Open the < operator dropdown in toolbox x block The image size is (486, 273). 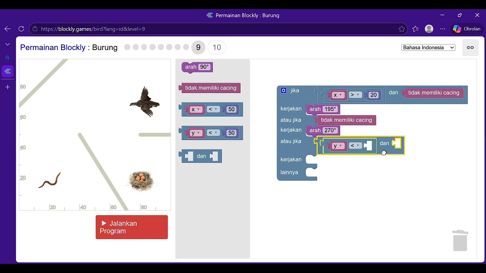213,109
